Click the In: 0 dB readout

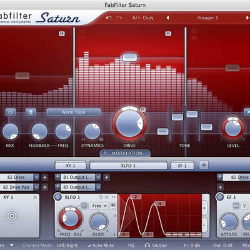192,245
